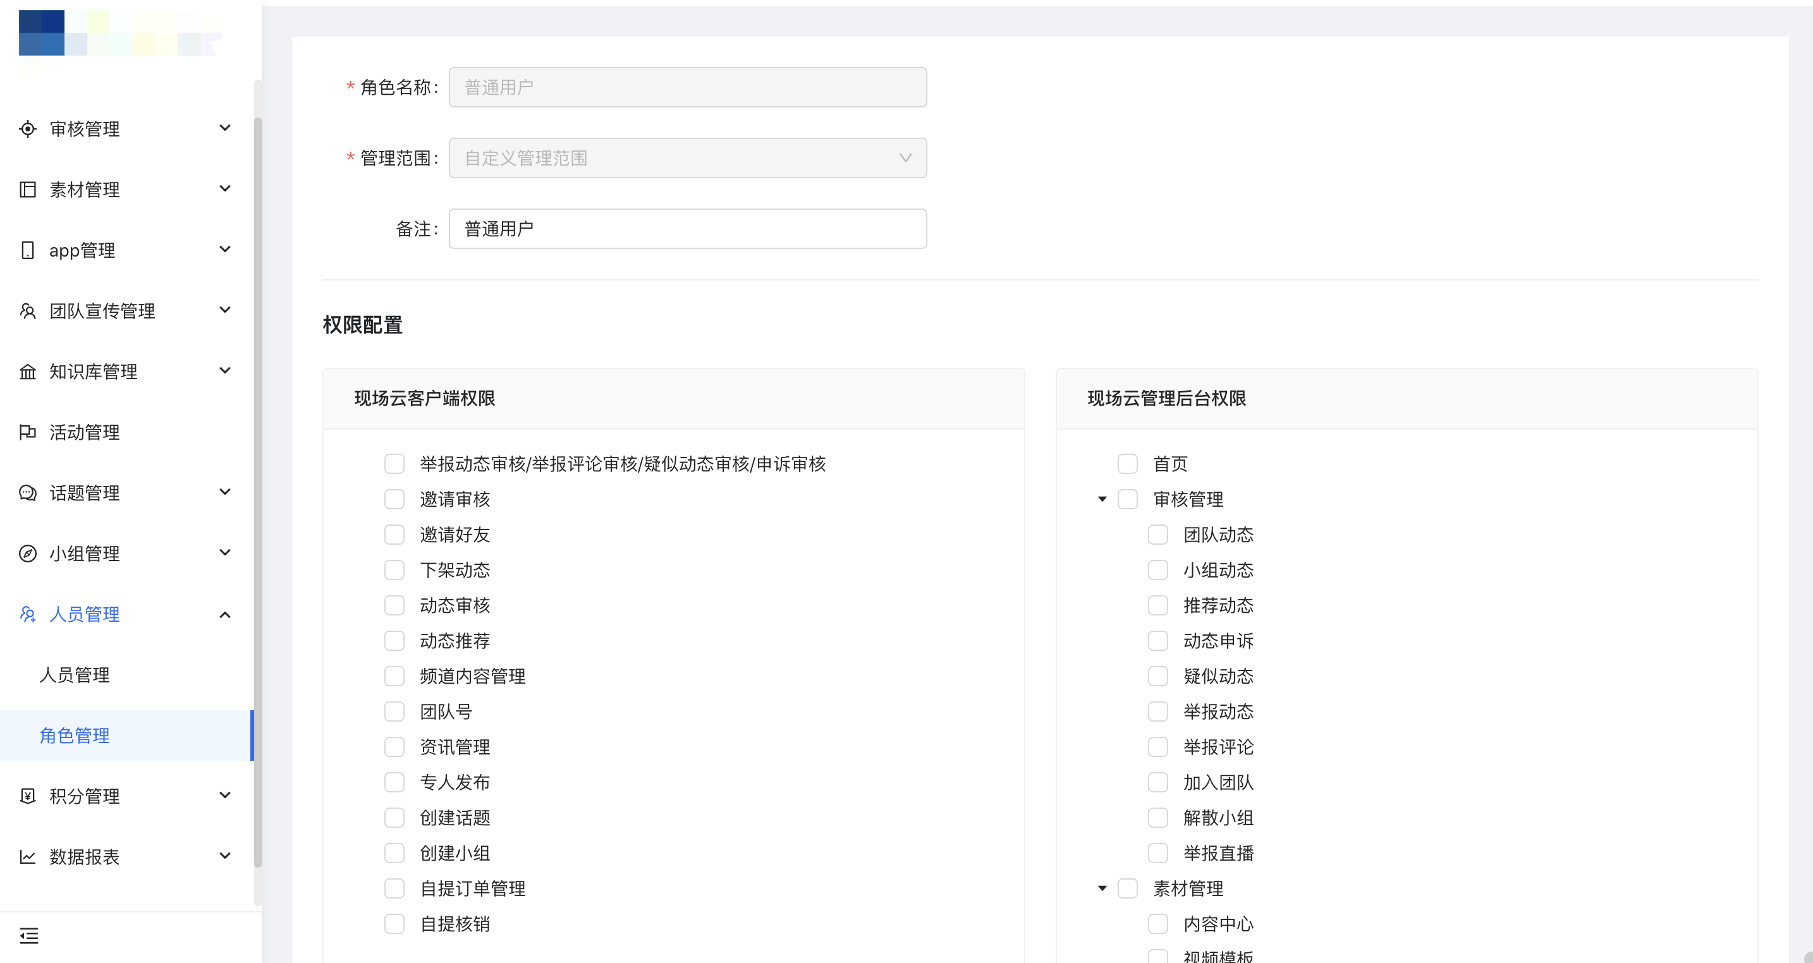Screen dimensions: 1813x963
Task: Click the 积分管理 yen icon
Action: 27,796
